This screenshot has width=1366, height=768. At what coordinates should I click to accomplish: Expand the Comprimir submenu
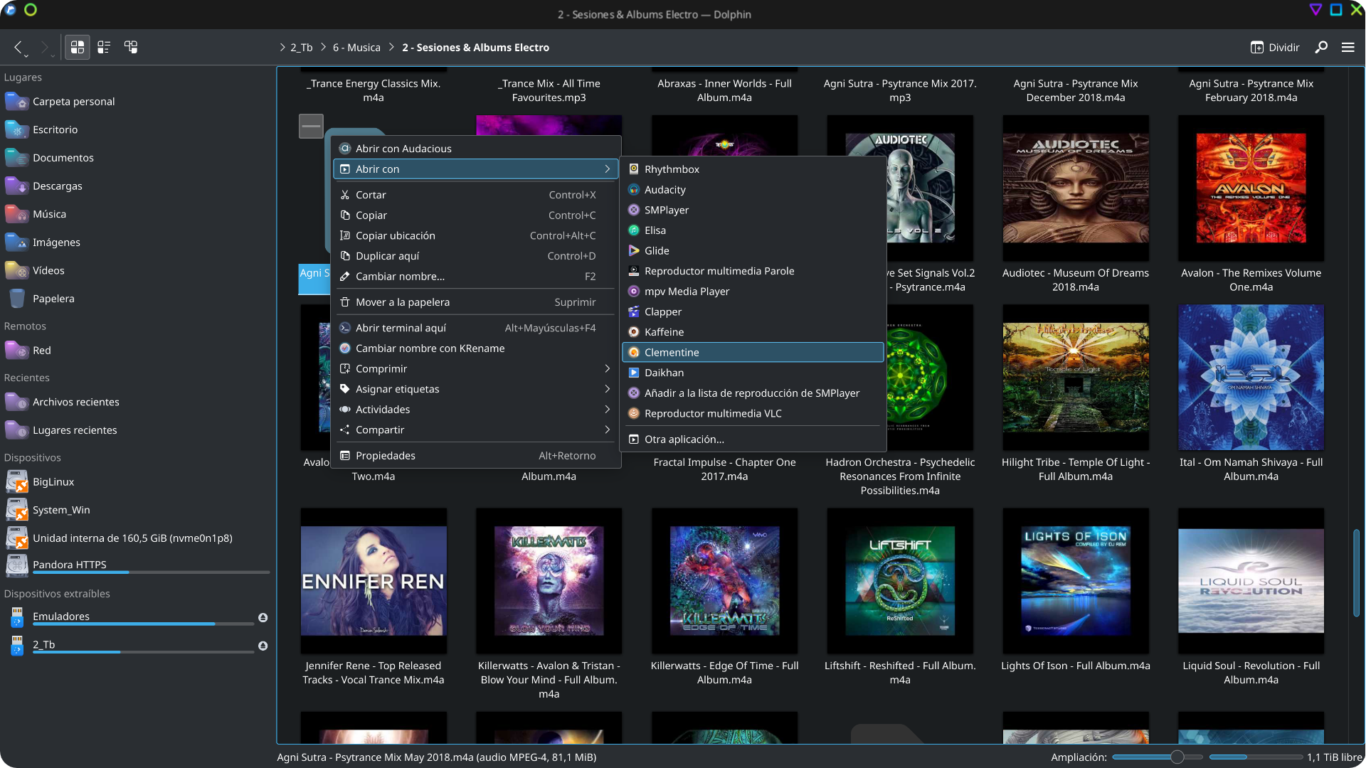(x=475, y=369)
